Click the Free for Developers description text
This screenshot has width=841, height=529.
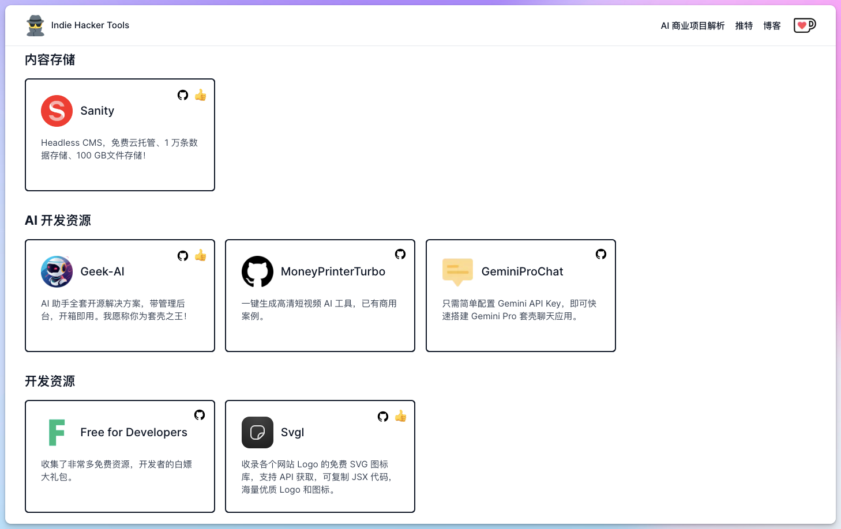click(x=117, y=470)
